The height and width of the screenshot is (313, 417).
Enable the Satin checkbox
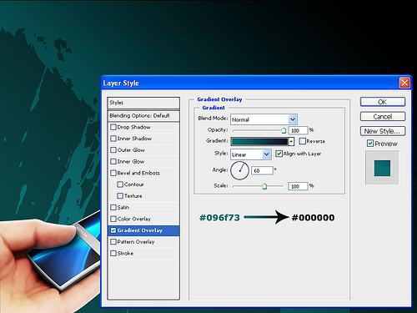[113, 207]
